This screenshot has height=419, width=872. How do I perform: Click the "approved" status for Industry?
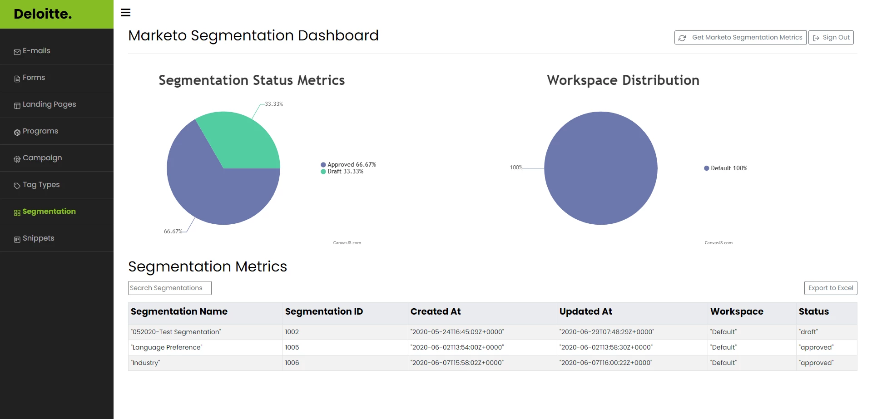pos(827,363)
